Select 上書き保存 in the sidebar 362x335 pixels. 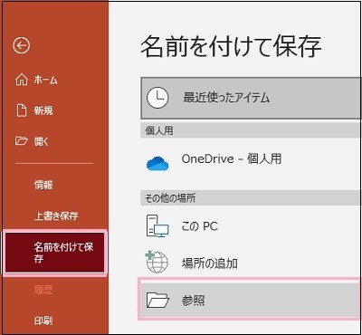(56, 215)
